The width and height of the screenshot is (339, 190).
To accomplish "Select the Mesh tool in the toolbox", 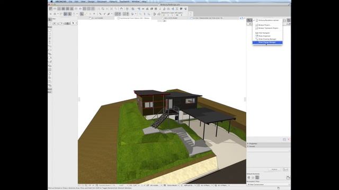I will (x=49, y=85).
